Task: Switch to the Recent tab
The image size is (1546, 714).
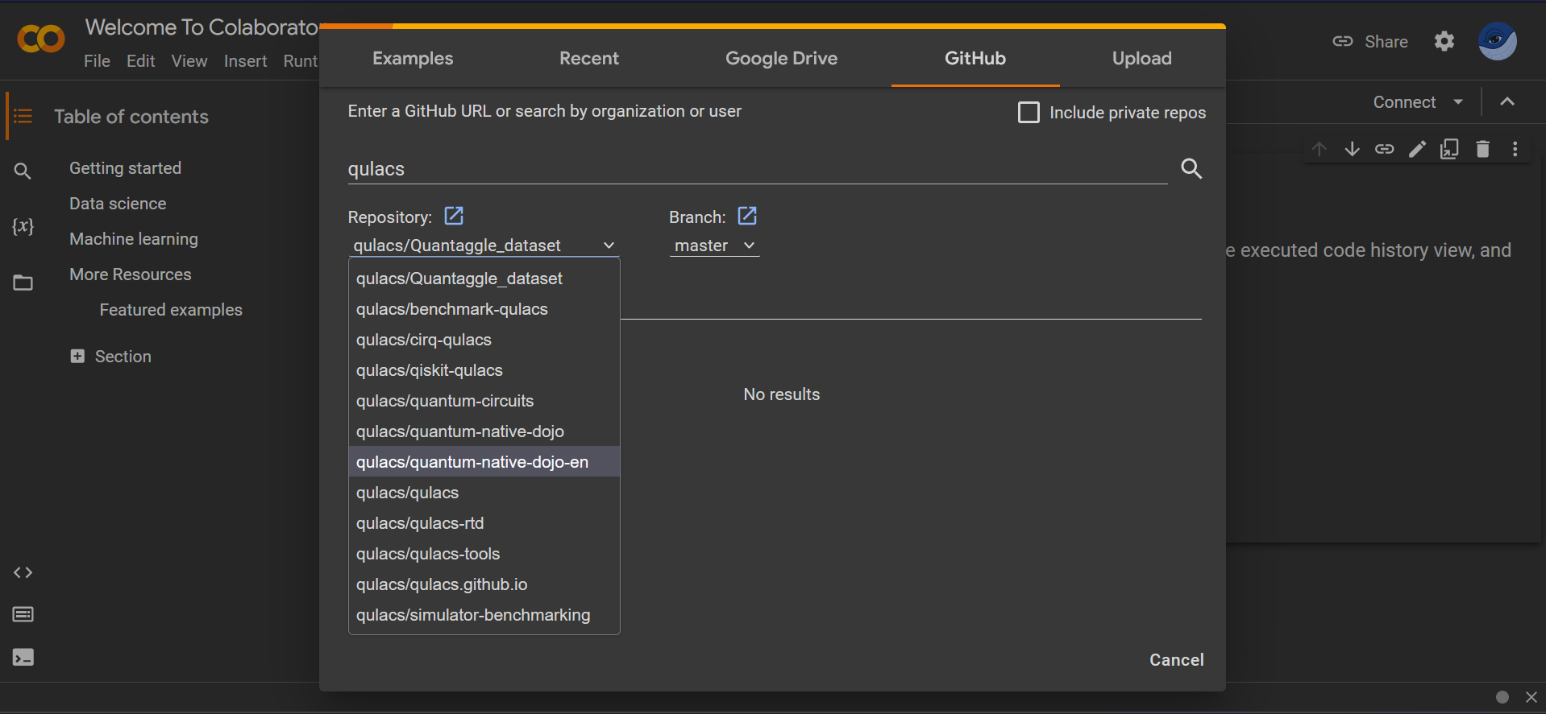Action: point(589,58)
